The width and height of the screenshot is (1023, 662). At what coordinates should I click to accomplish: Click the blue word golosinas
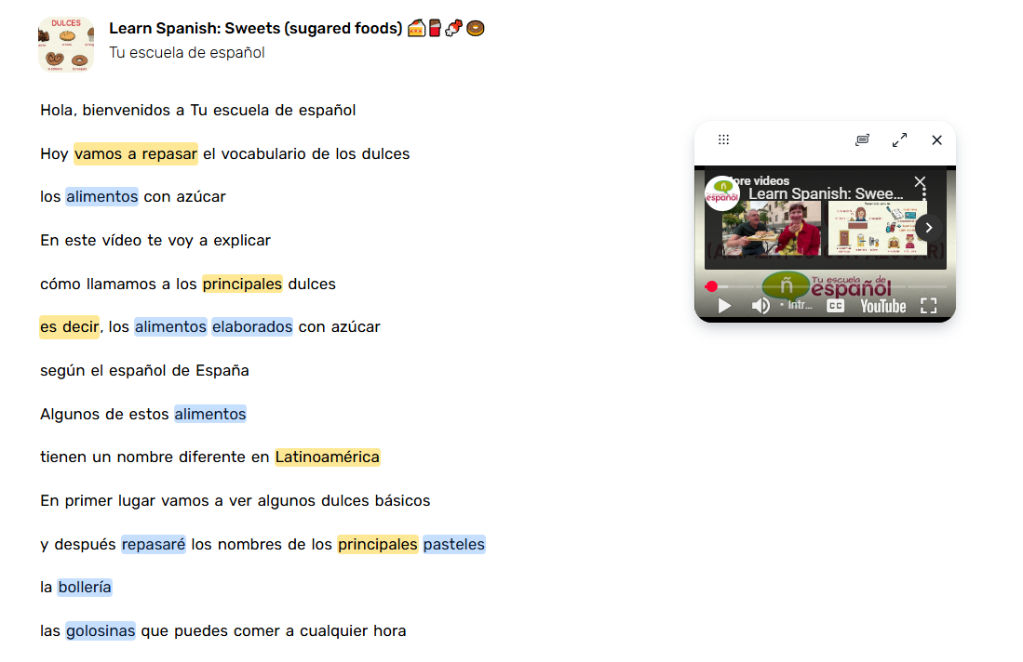click(x=101, y=630)
